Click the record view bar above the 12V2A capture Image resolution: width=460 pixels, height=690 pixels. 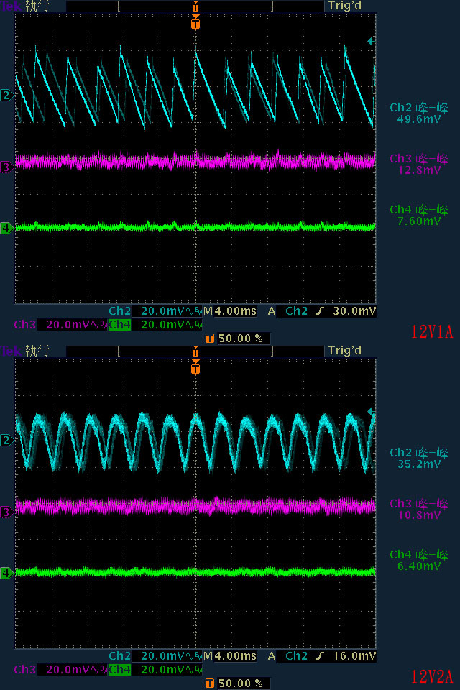point(195,351)
